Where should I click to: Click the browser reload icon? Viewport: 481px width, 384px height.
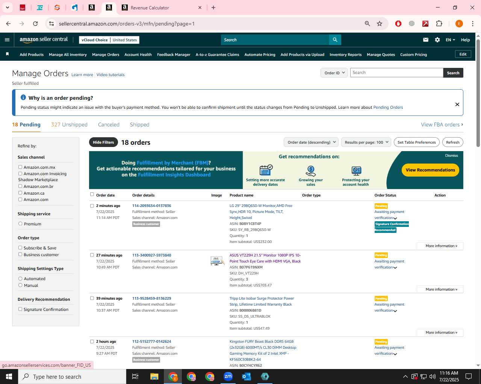pos(35,24)
